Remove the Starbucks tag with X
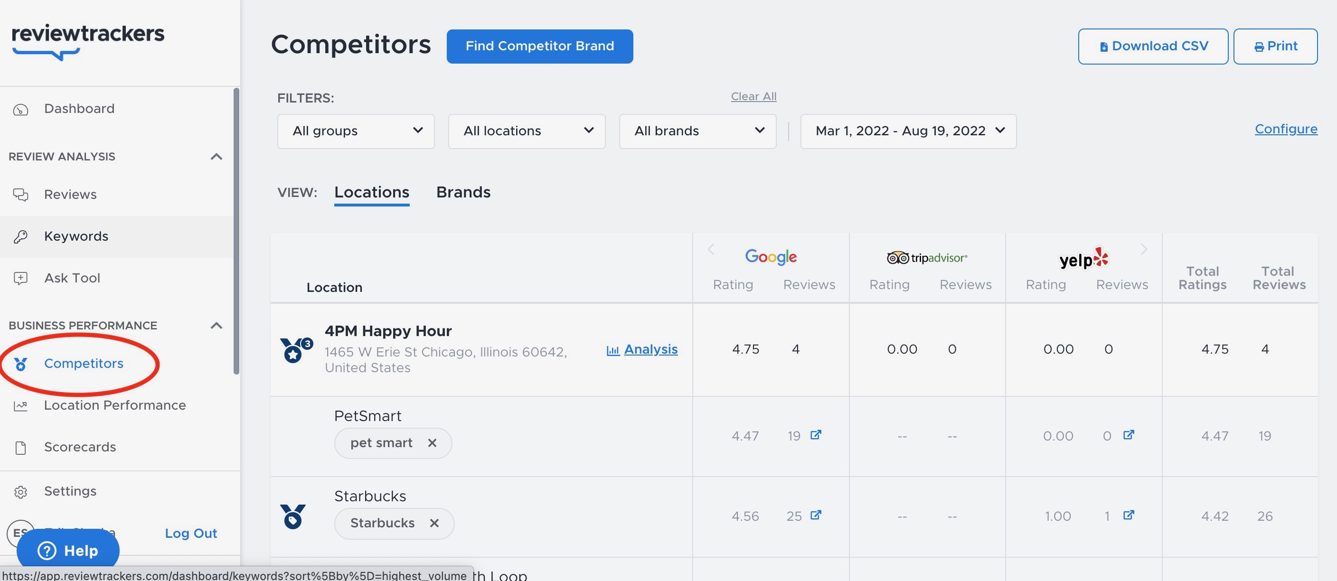 (434, 523)
